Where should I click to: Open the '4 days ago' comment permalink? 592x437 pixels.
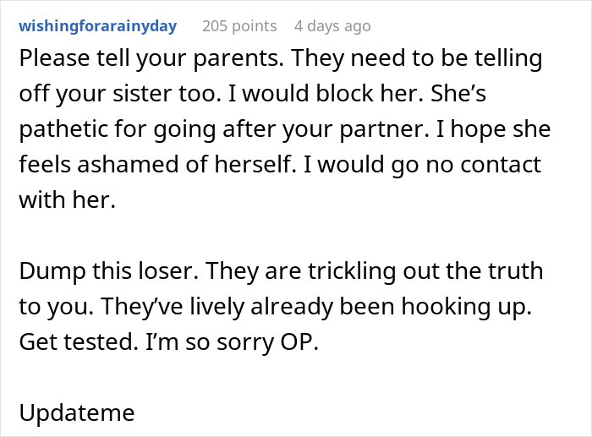332,26
